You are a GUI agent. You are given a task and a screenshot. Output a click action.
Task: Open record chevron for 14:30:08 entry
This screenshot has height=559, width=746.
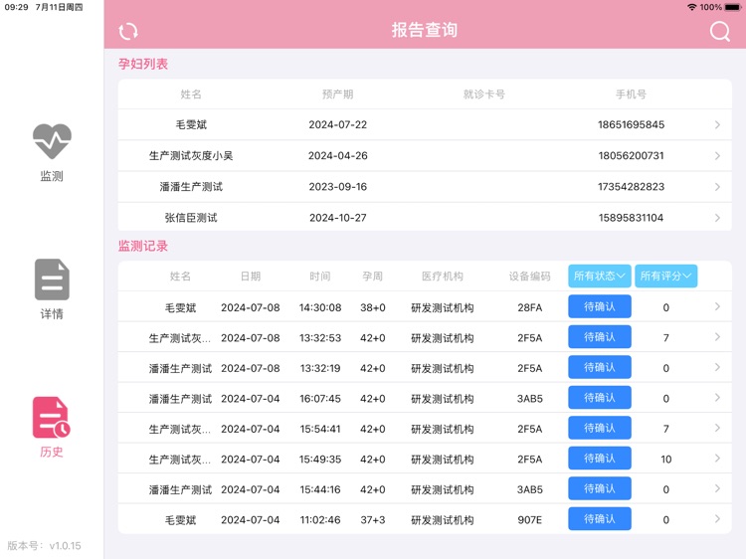tap(717, 307)
